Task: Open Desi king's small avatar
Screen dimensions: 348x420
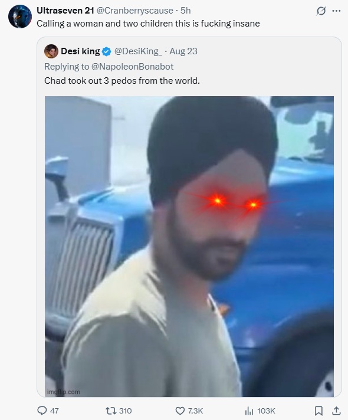Action: pyautogui.click(x=51, y=51)
